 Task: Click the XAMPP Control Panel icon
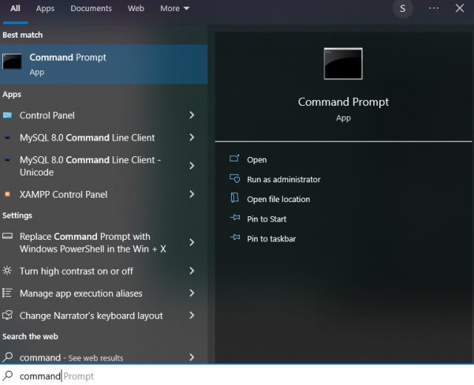coord(7,195)
